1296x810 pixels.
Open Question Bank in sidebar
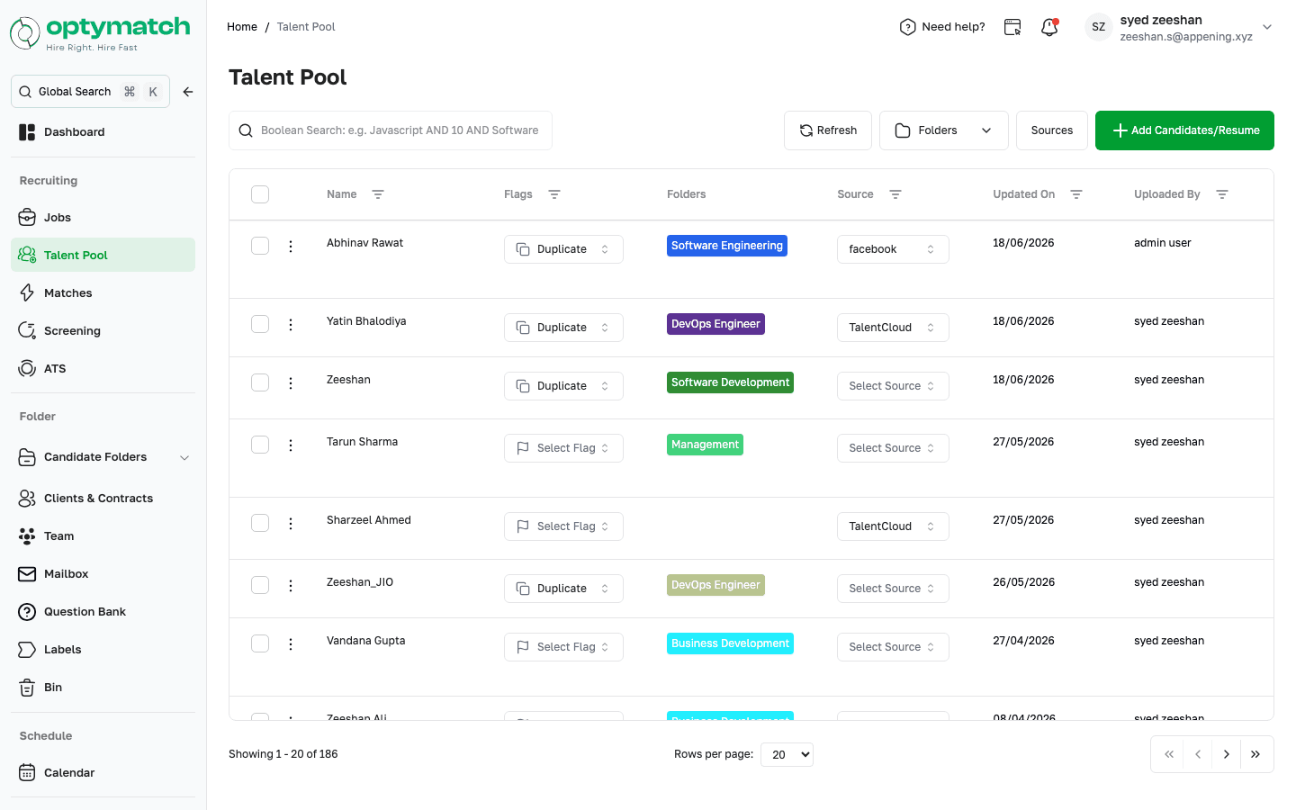click(x=103, y=611)
